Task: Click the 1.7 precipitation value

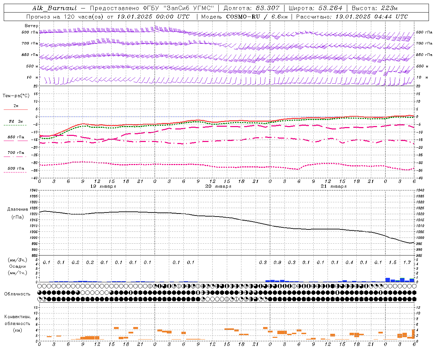Action: 407,263
